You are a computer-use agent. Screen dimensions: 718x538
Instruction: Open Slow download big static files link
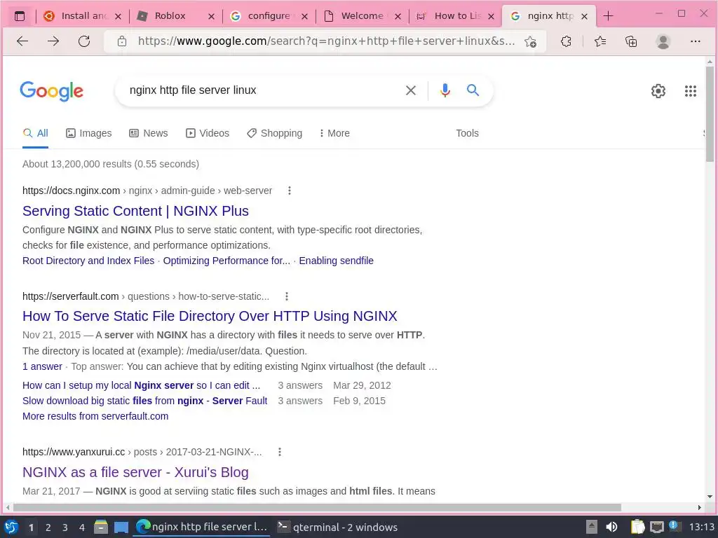click(144, 401)
